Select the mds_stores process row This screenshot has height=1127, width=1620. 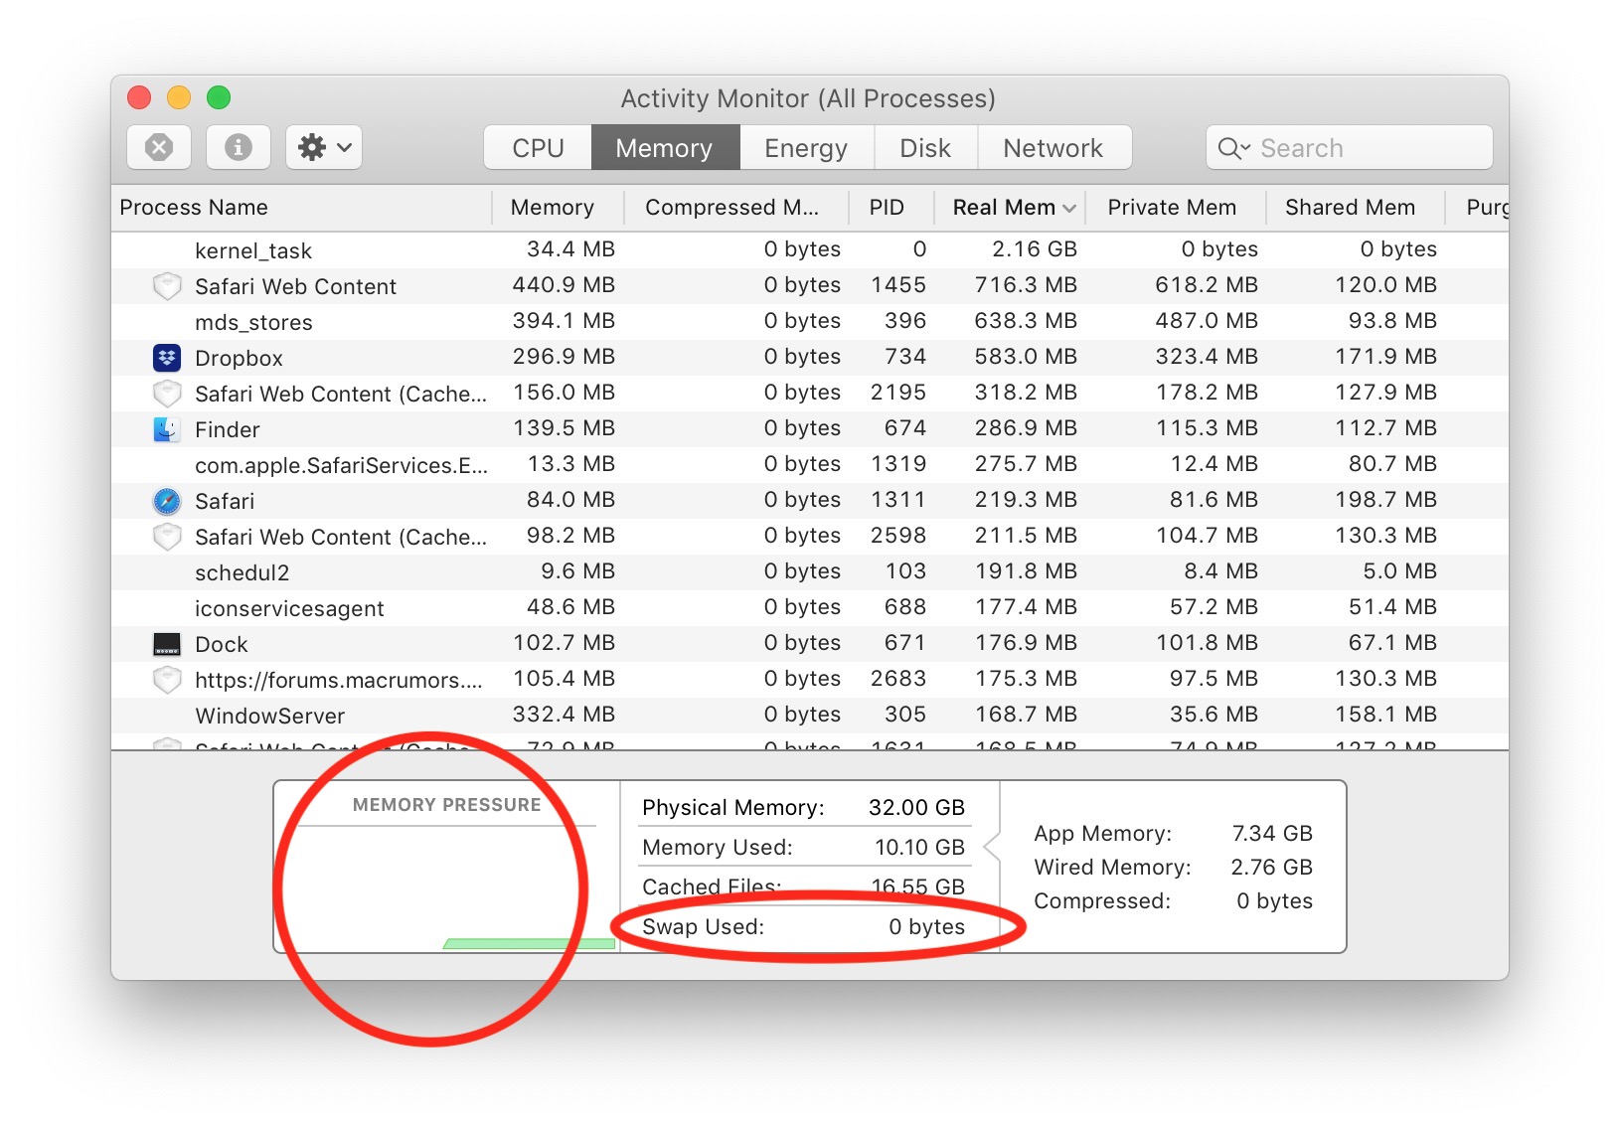[x=810, y=322]
